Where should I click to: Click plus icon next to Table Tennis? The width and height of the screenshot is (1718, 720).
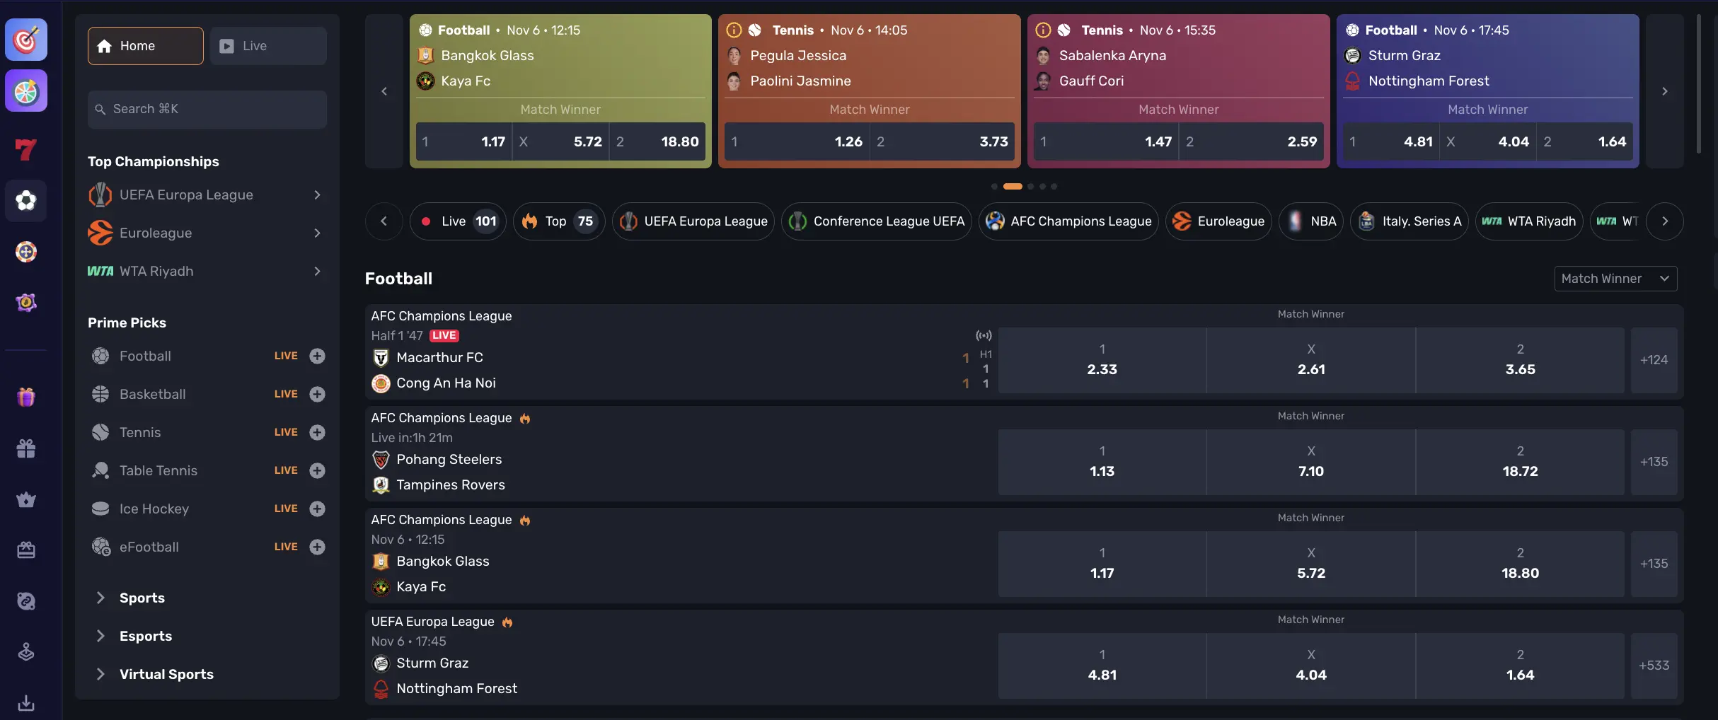click(x=317, y=470)
